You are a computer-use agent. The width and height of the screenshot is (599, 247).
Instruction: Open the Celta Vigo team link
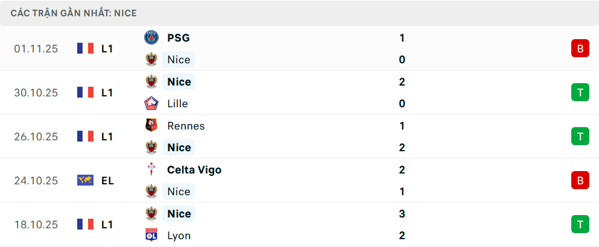(x=194, y=170)
